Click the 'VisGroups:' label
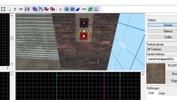Viewport: 177px width, 100px height. (x=153, y=88)
